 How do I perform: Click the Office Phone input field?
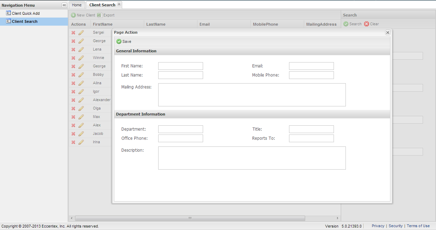[x=181, y=138]
